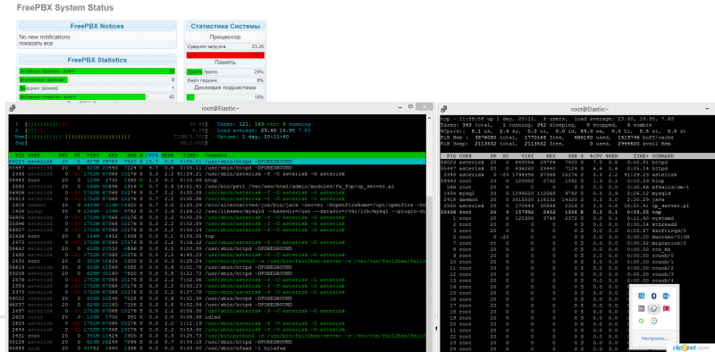The image size is (715, 352).
Task: Click the highlighted gray tray icon in popup center
Action: click(x=653, y=309)
